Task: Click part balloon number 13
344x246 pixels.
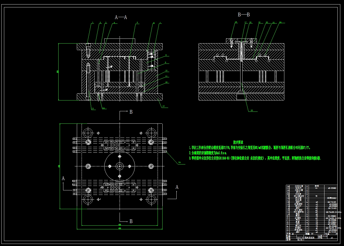Action: (92, 108)
